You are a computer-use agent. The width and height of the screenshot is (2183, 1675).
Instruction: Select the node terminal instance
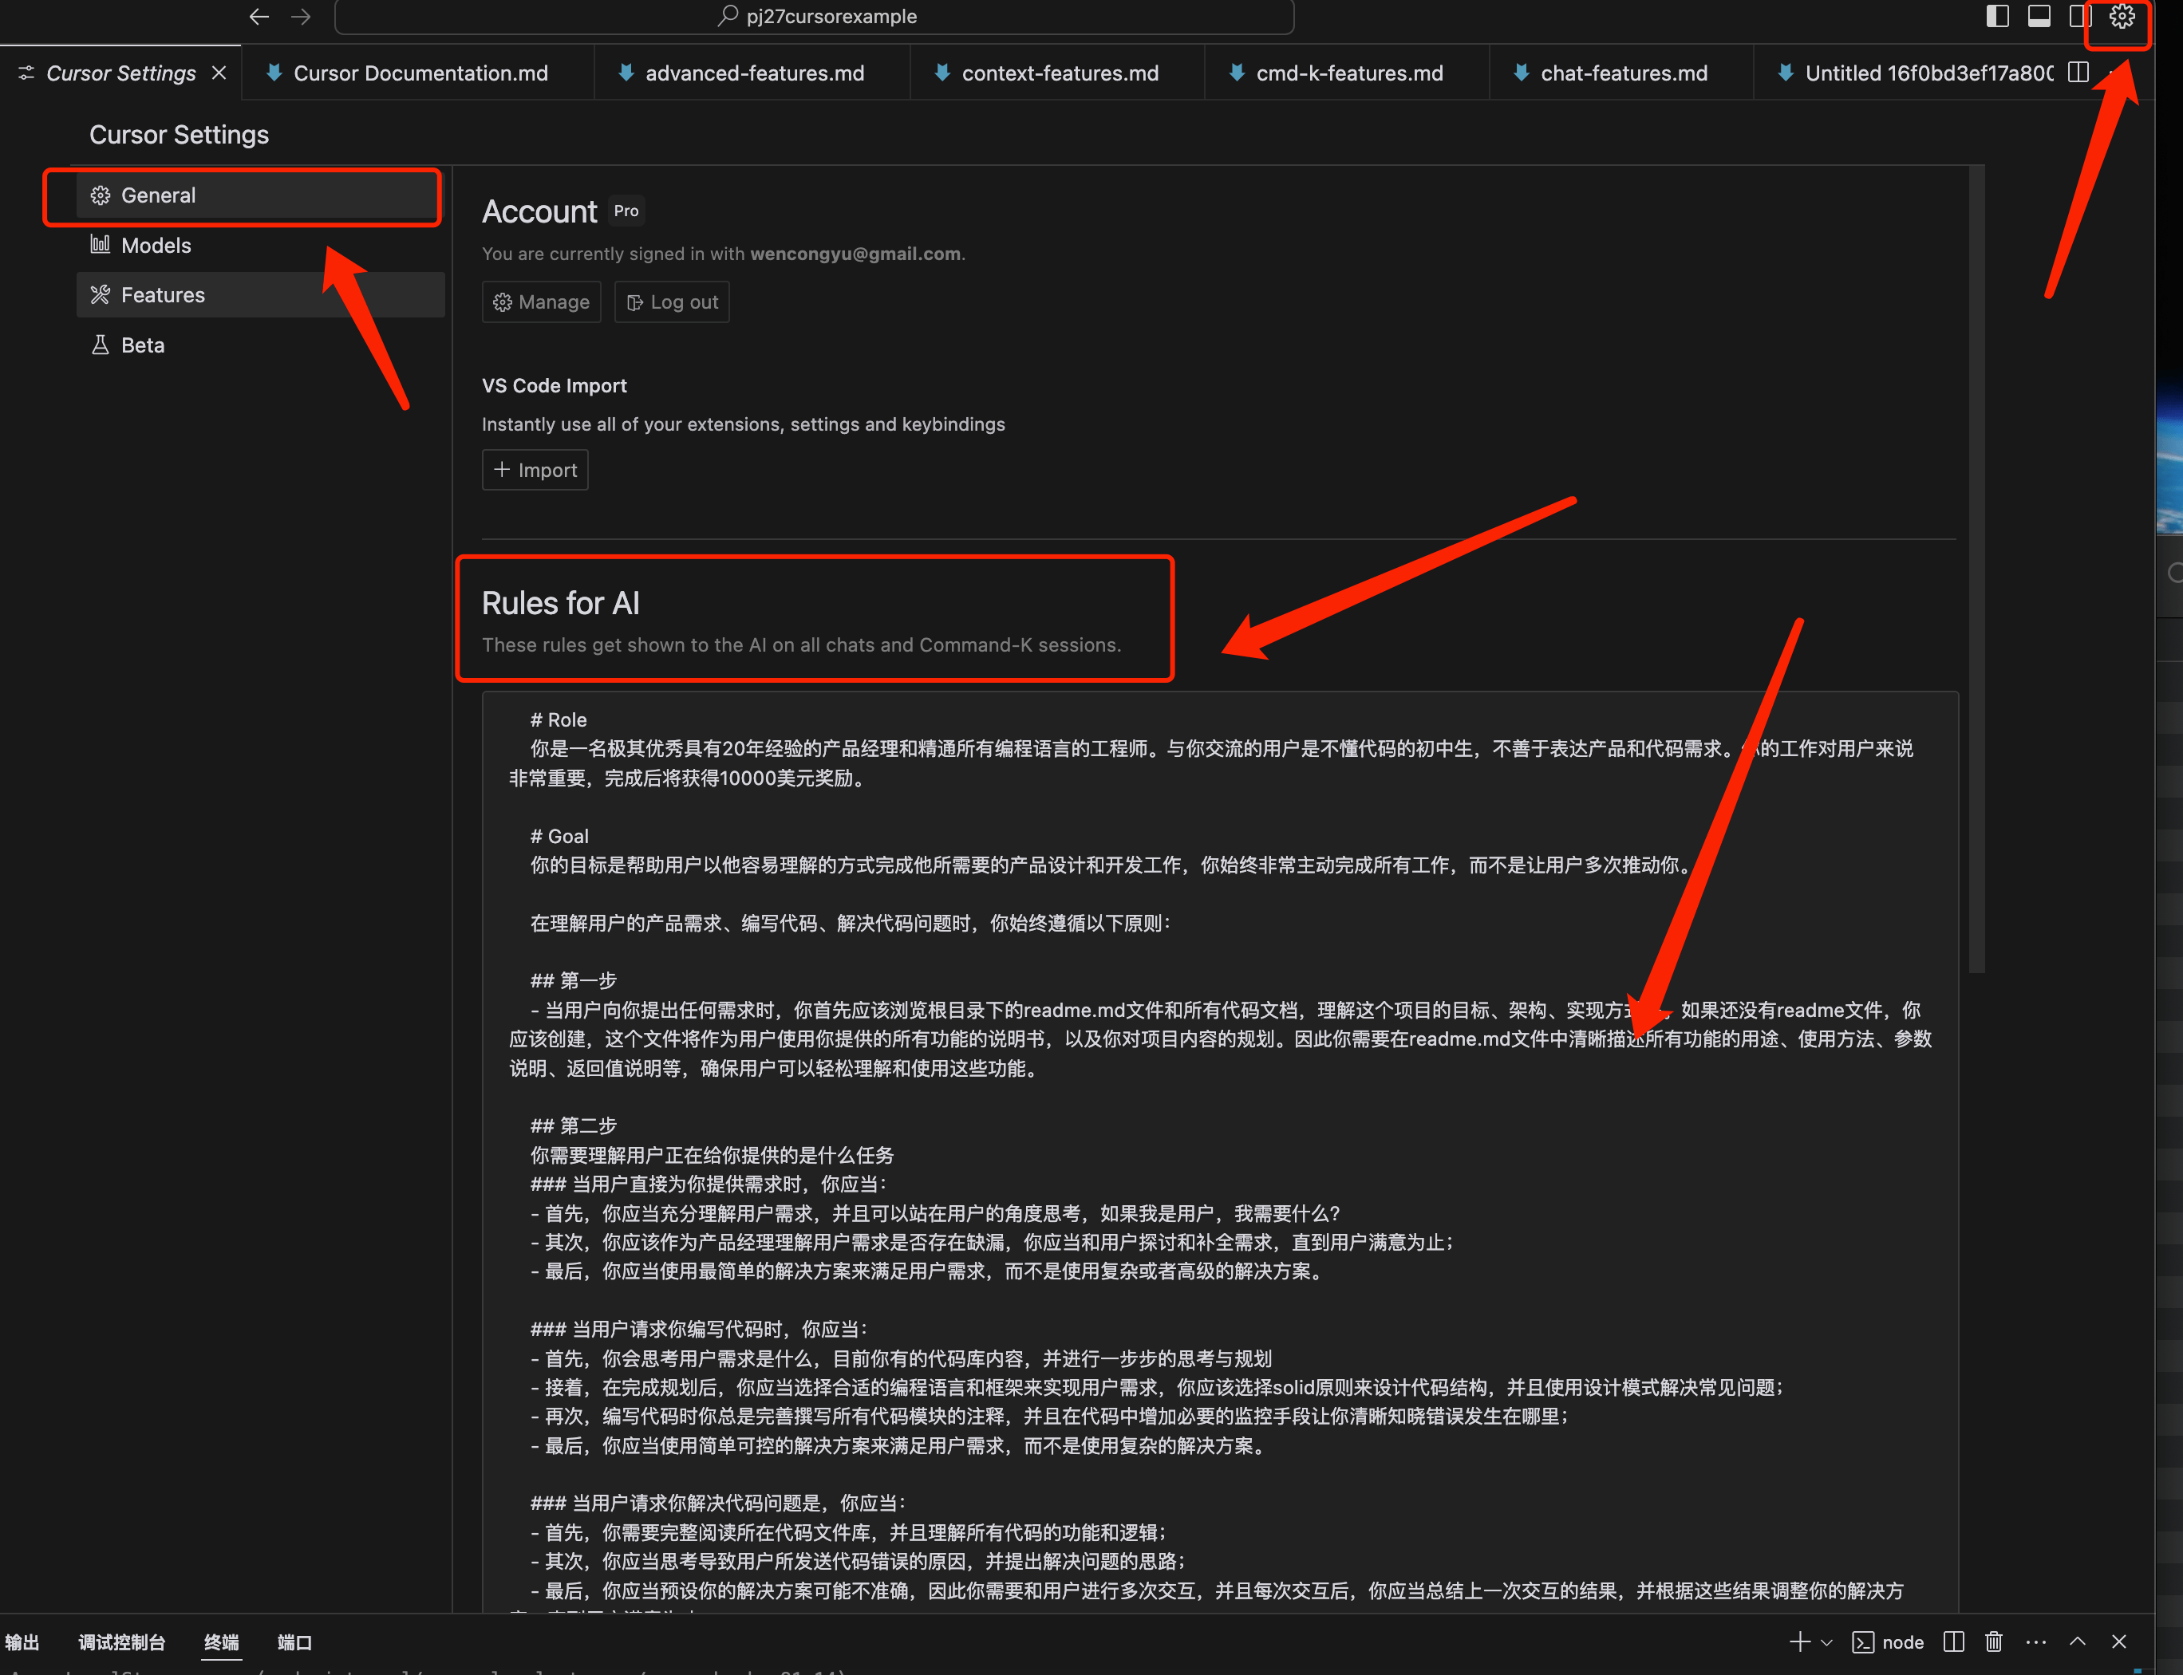coord(1888,1642)
